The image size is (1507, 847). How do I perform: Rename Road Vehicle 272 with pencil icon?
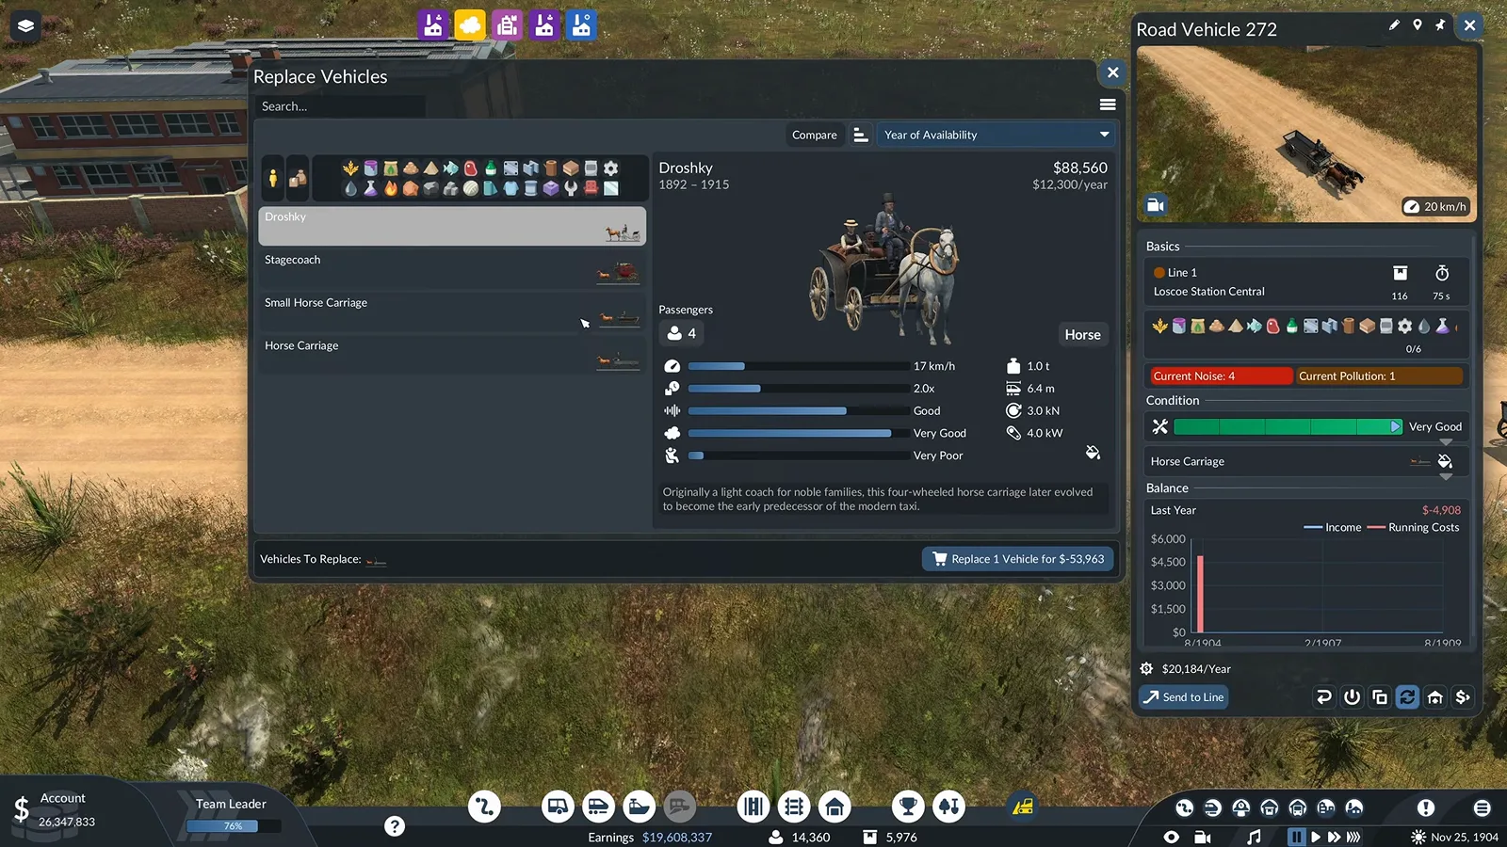[x=1394, y=25]
